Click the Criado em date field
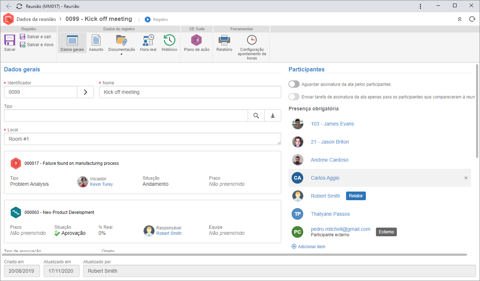 pos(22,271)
